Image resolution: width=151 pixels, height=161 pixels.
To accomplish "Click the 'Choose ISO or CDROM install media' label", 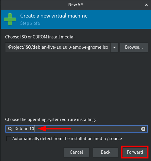I will (x=40, y=37).
